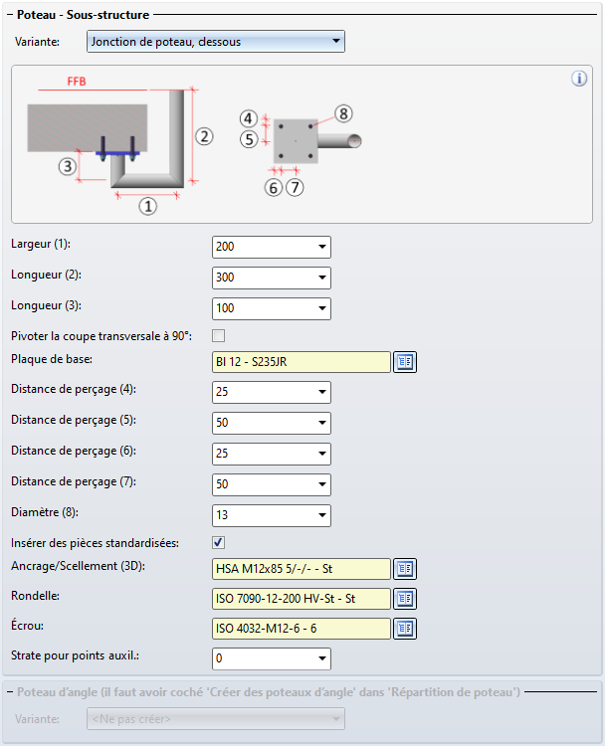Open catalog browser for Plaque de base

(x=405, y=362)
